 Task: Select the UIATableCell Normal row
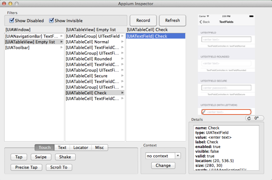(x=95, y=42)
